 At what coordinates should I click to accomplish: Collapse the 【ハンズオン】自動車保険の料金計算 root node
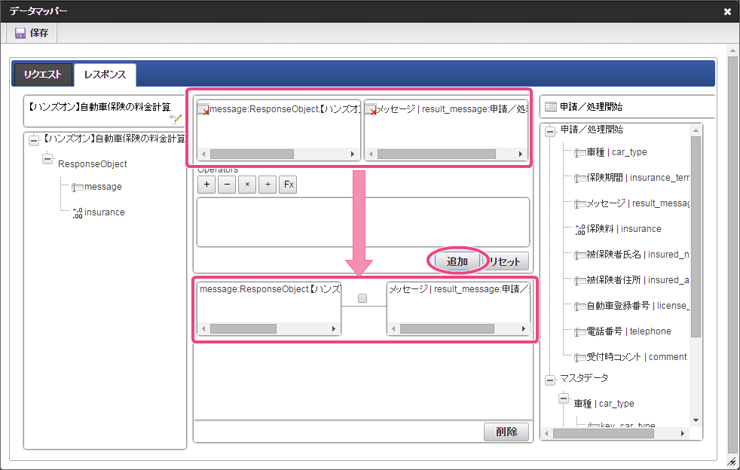pyautogui.click(x=34, y=140)
